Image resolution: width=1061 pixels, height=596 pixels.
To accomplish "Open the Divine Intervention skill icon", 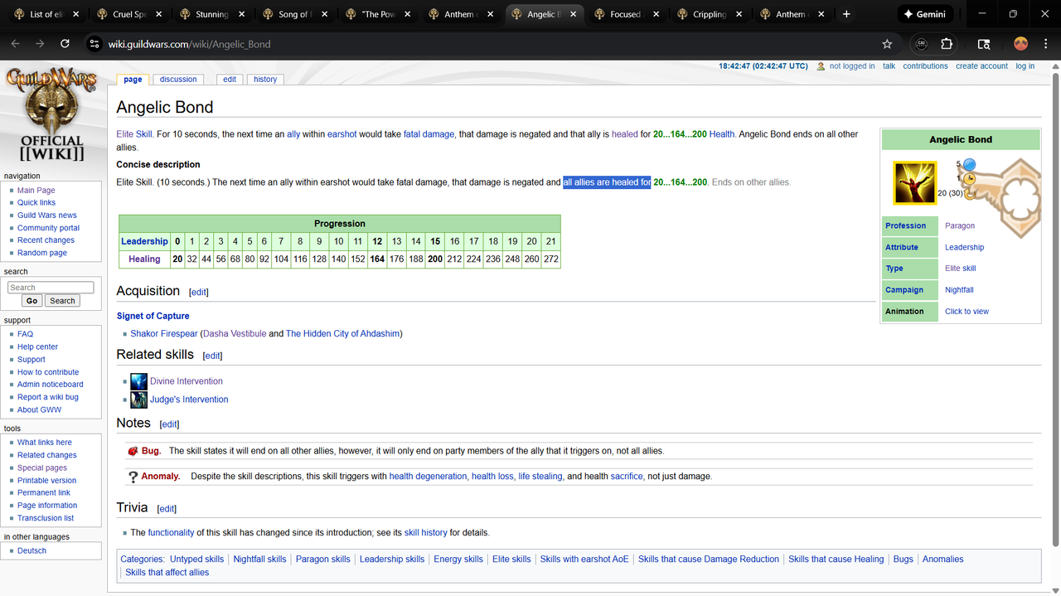I will 138,381.
